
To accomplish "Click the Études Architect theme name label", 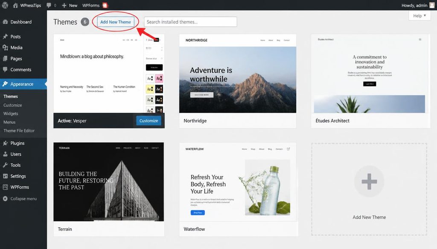I will click(x=332, y=120).
